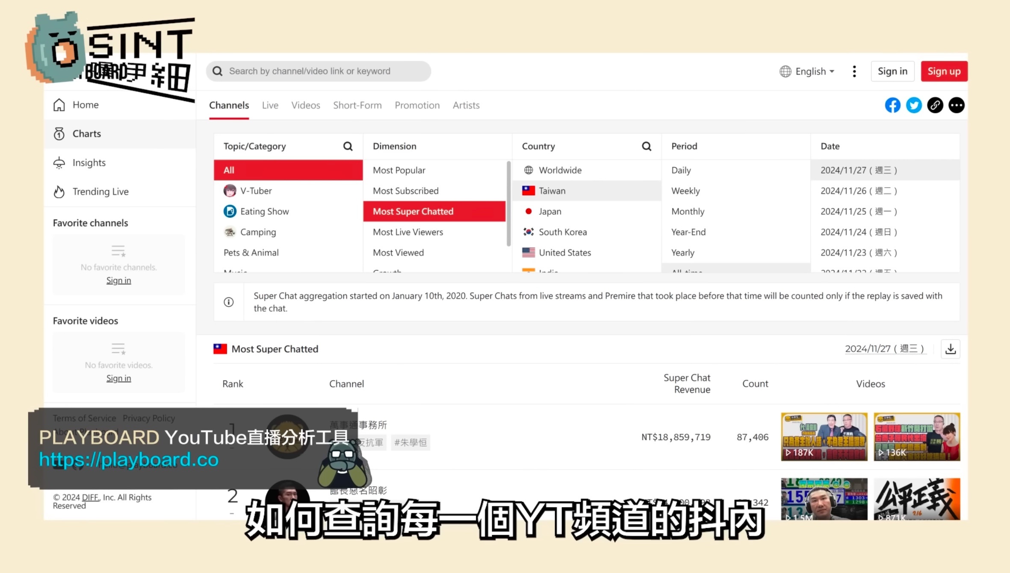Download the chart with download icon
The image size is (1010, 573).
point(951,349)
